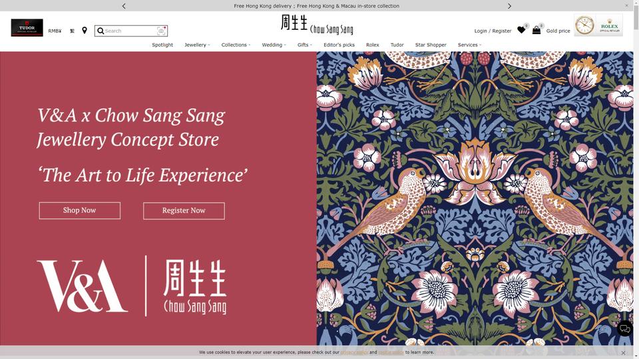639x359 pixels.
Task: Open the privacy policy link
Action: [354, 352]
